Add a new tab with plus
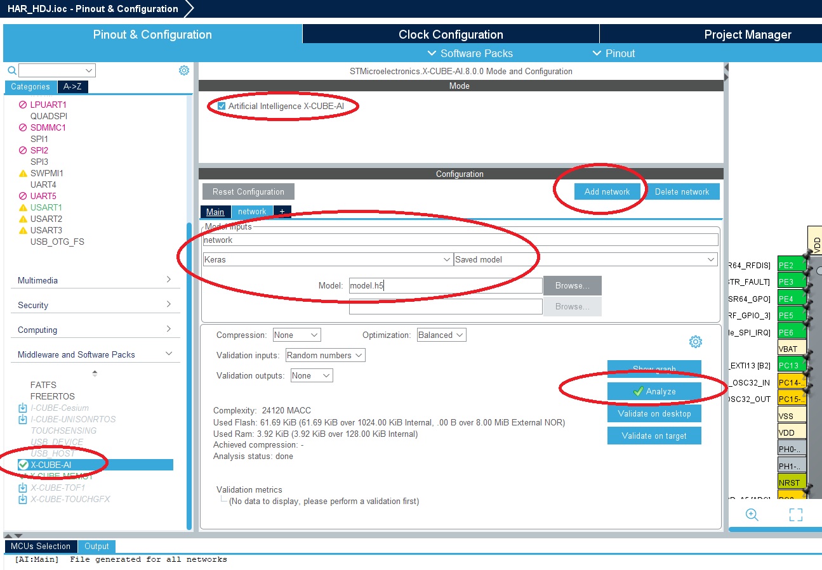822x570 pixels. (282, 212)
